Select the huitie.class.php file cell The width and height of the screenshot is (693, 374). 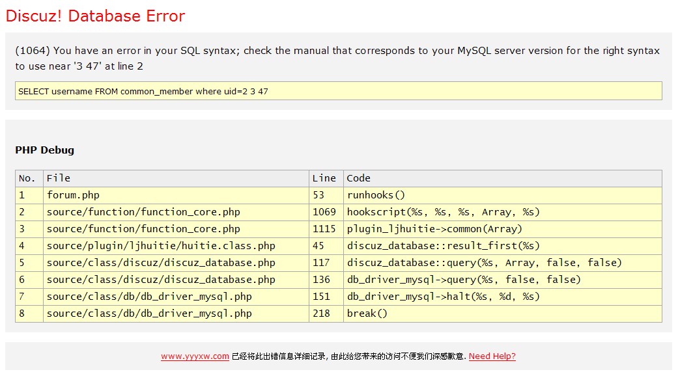coord(176,246)
